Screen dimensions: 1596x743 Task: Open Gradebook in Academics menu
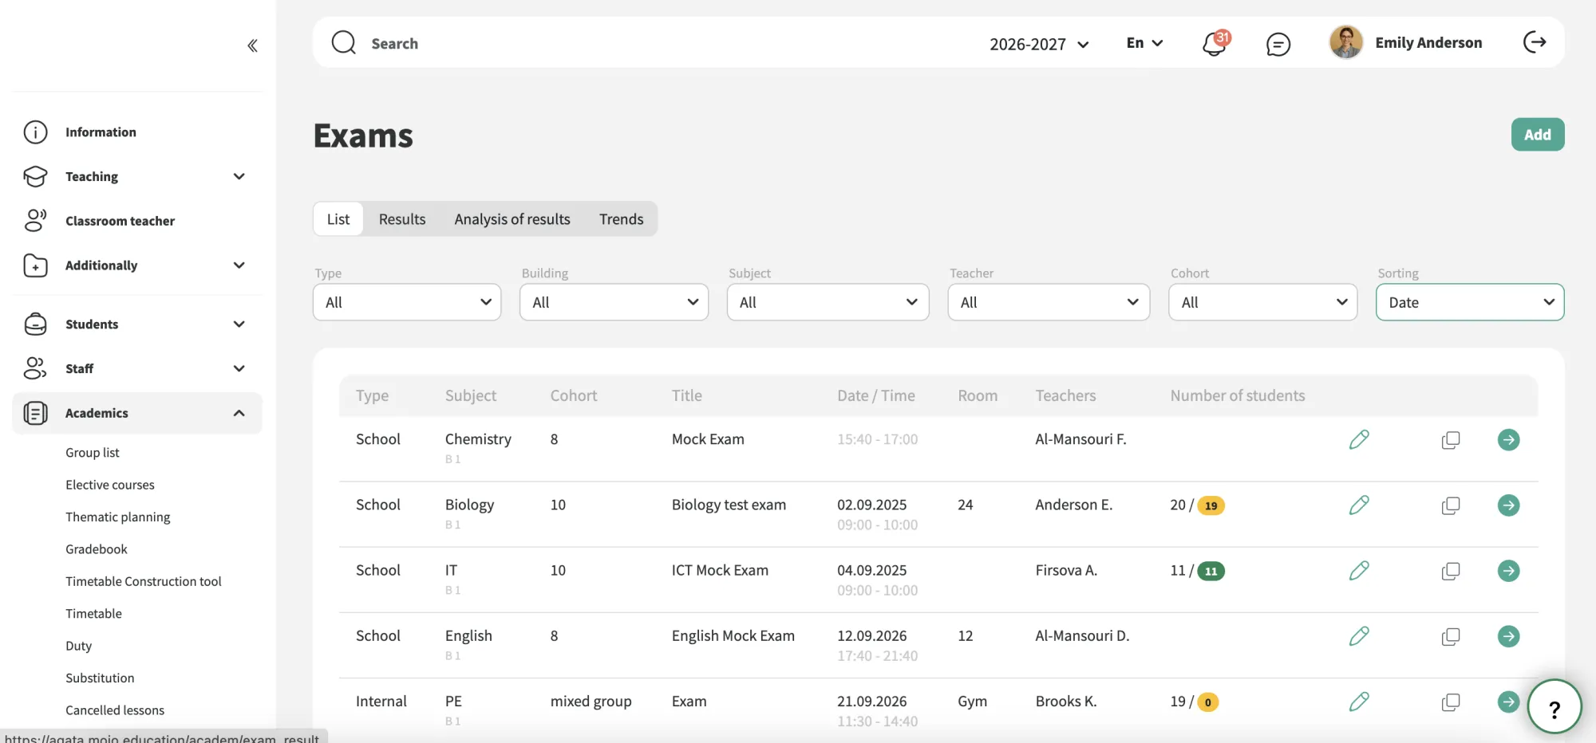click(97, 548)
